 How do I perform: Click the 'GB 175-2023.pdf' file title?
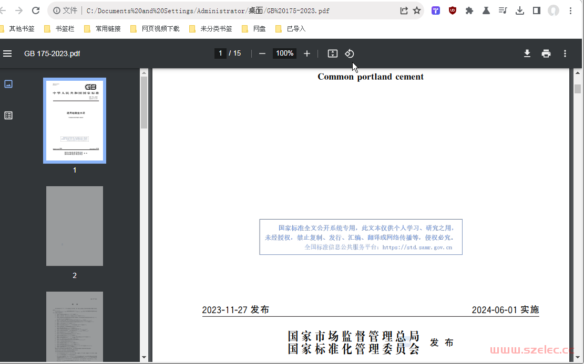click(x=52, y=53)
